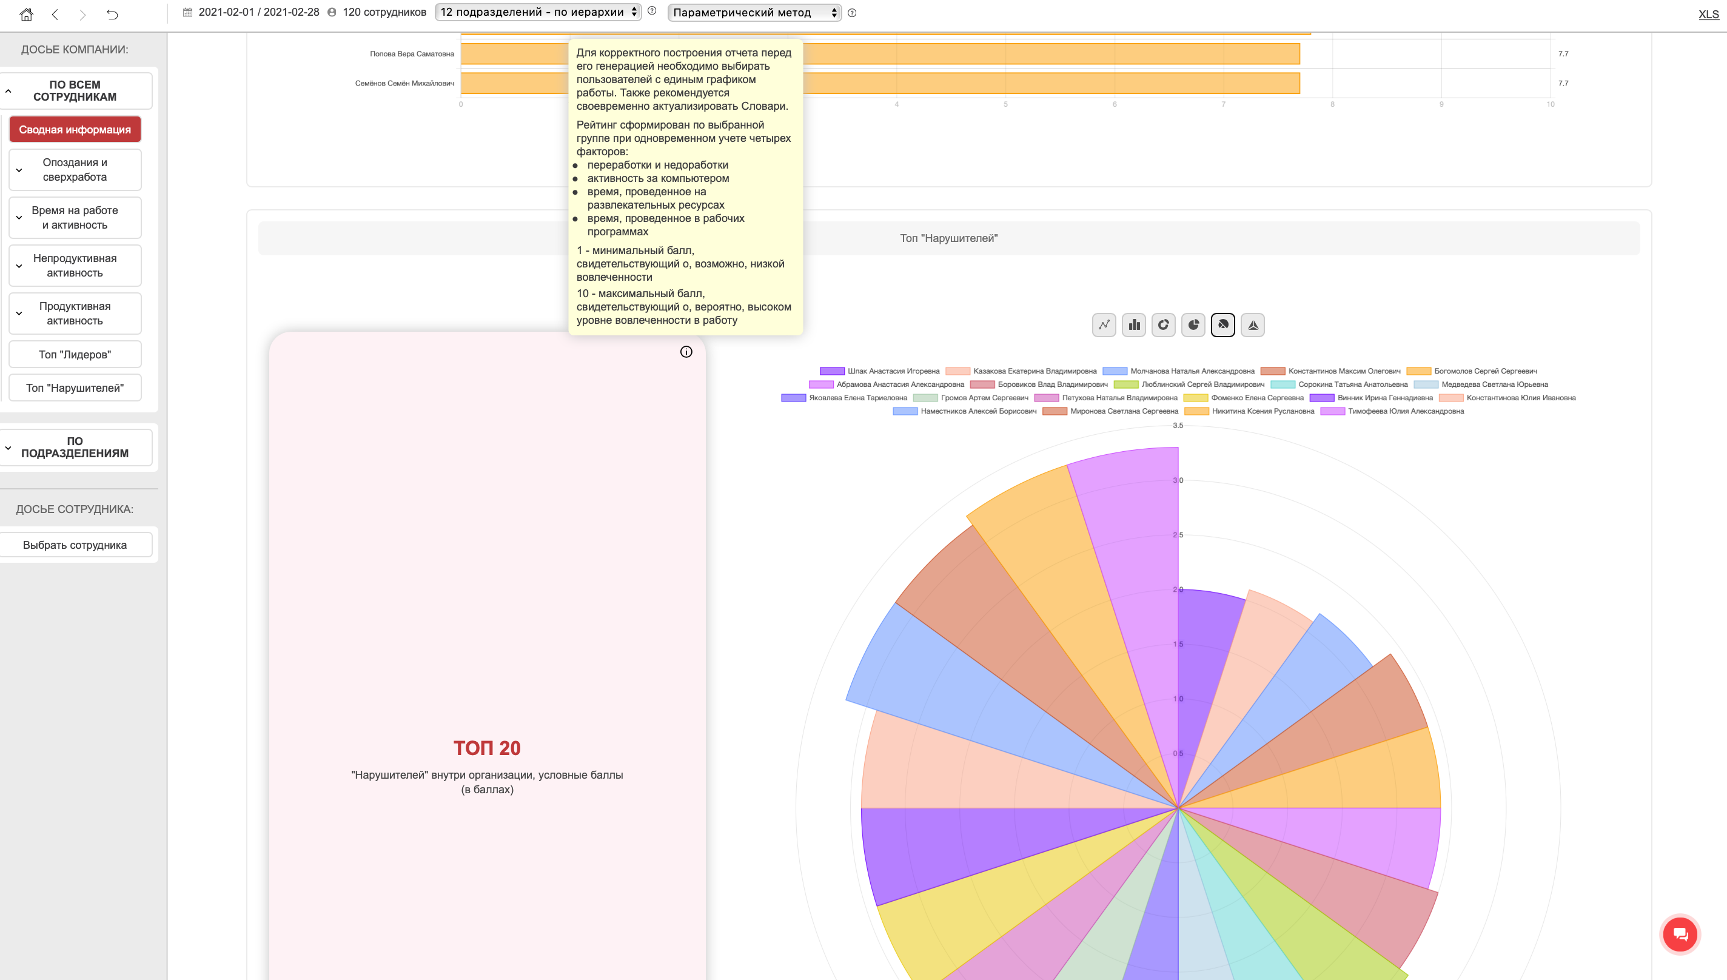This screenshot has width=1727, height=980.
Task: Open the Параметрический метод dropdown
Action: pyautogui.click(x=754, y=13)
